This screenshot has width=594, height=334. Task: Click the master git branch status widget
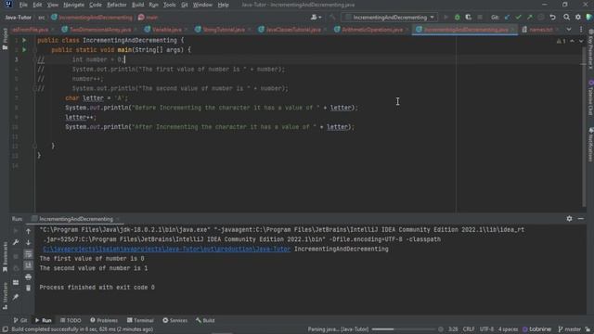click(x=569, y=329)
